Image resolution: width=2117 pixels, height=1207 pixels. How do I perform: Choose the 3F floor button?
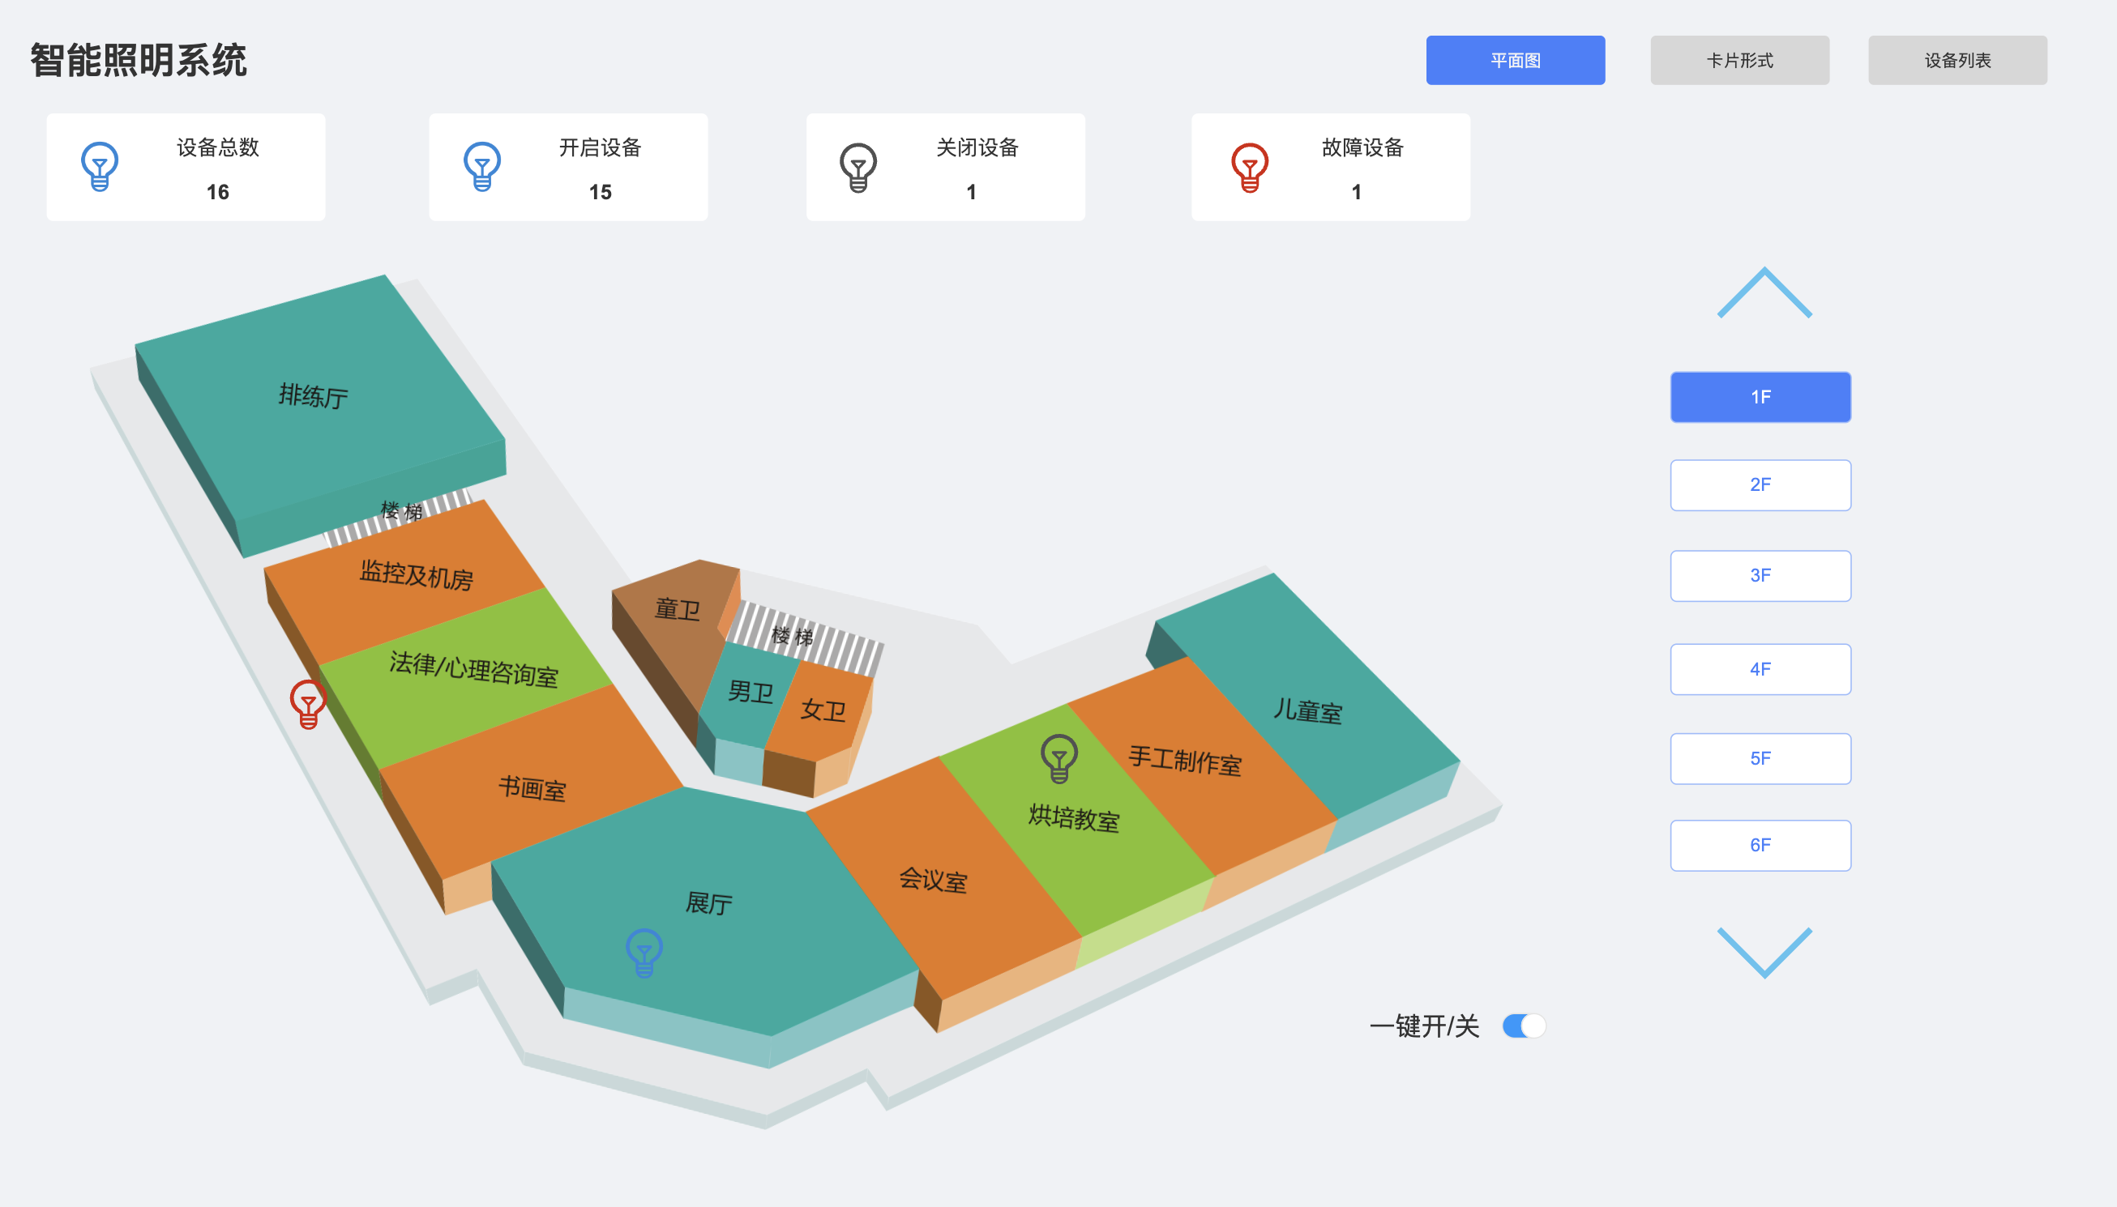pyautogui.click(x=1760, y=576)
